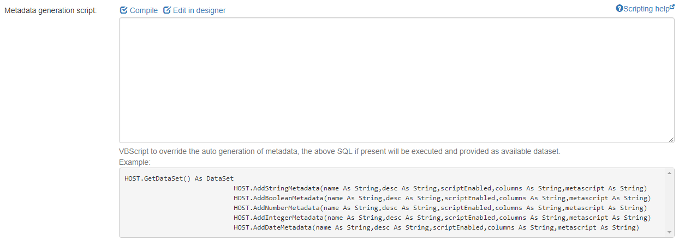Click the external link icon beside Scripting help
679x241 pixels.
click(672, 7)
